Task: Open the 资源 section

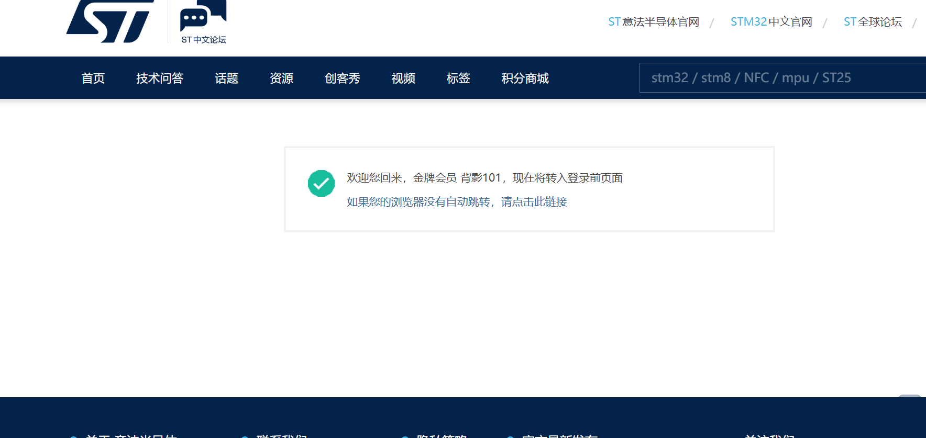Action: 281,78
